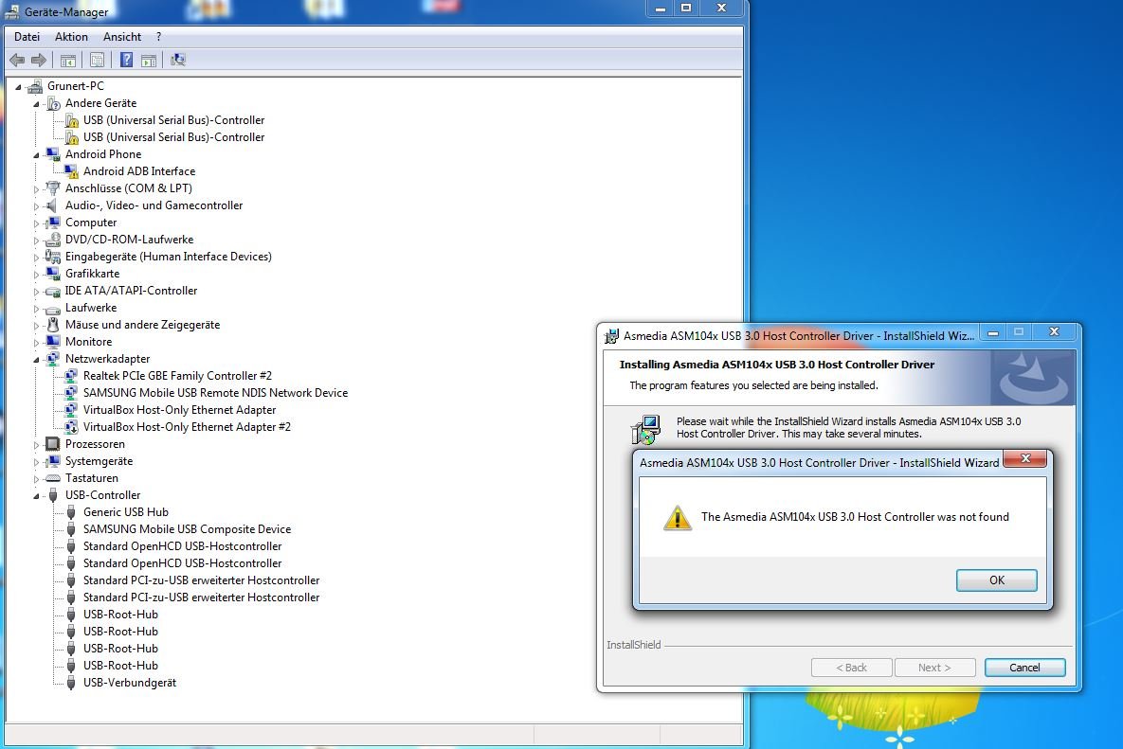Screen dimensions: 1123x749
Task: Collapse the USB-Controller category
Action: (x=37, y=496)
